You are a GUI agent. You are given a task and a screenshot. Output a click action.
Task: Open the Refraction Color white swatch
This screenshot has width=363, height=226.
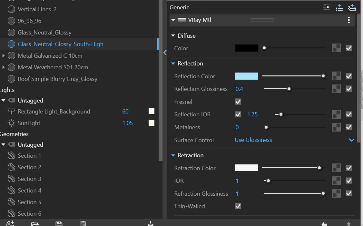pyautogui.click(x=246, y=168)
